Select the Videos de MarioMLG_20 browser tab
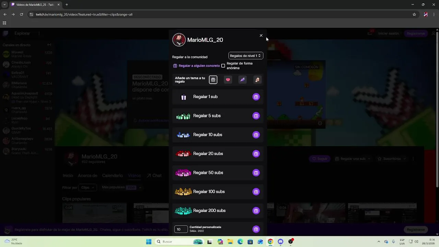 point(35,4)
